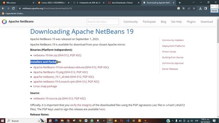Screen dimensions: 219x123
Task: Open the Participate menu
Action: (149, 22)
